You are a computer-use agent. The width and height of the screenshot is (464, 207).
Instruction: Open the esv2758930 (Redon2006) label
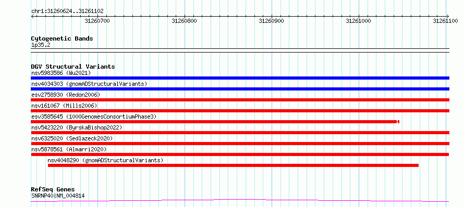pos(66,95)
